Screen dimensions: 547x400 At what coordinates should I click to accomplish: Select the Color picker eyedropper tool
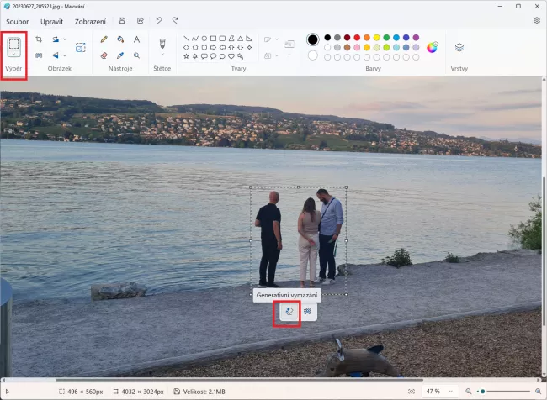pyautogui.click(x=120, y=55)
